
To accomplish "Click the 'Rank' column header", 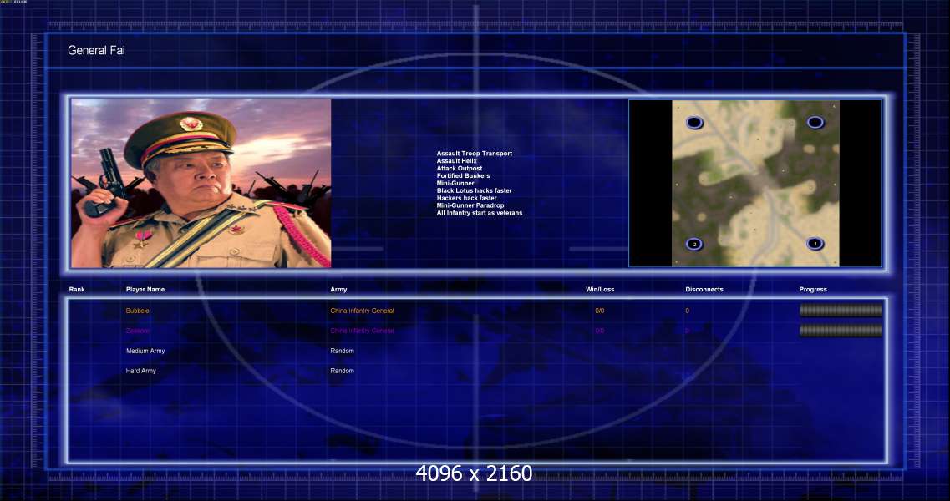I will pos(77,289).
